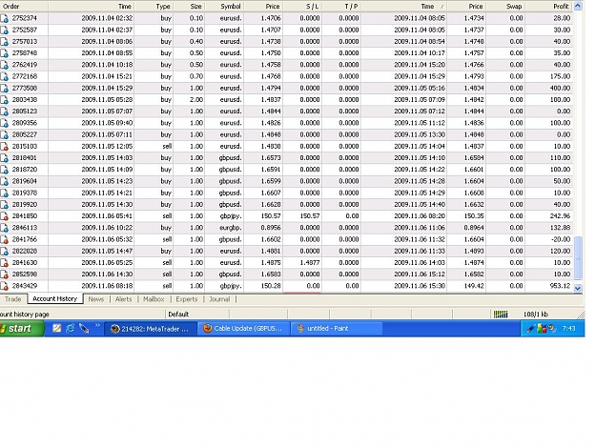Click the order icon for order 2752374
596x447 pixels.
(5, 18)
